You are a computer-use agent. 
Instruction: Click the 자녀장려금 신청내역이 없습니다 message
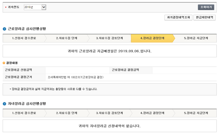(x=110, y=126)
